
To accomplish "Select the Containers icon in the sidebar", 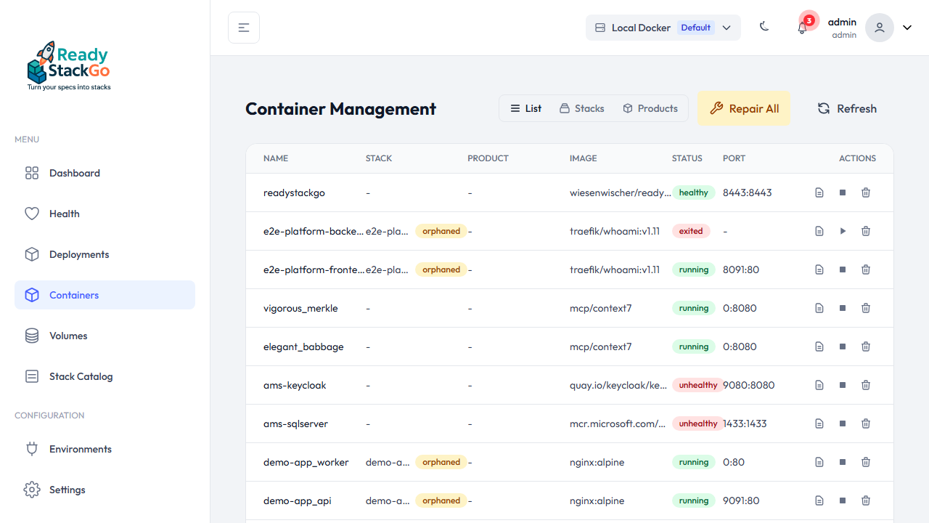I will tap(32, 295).
